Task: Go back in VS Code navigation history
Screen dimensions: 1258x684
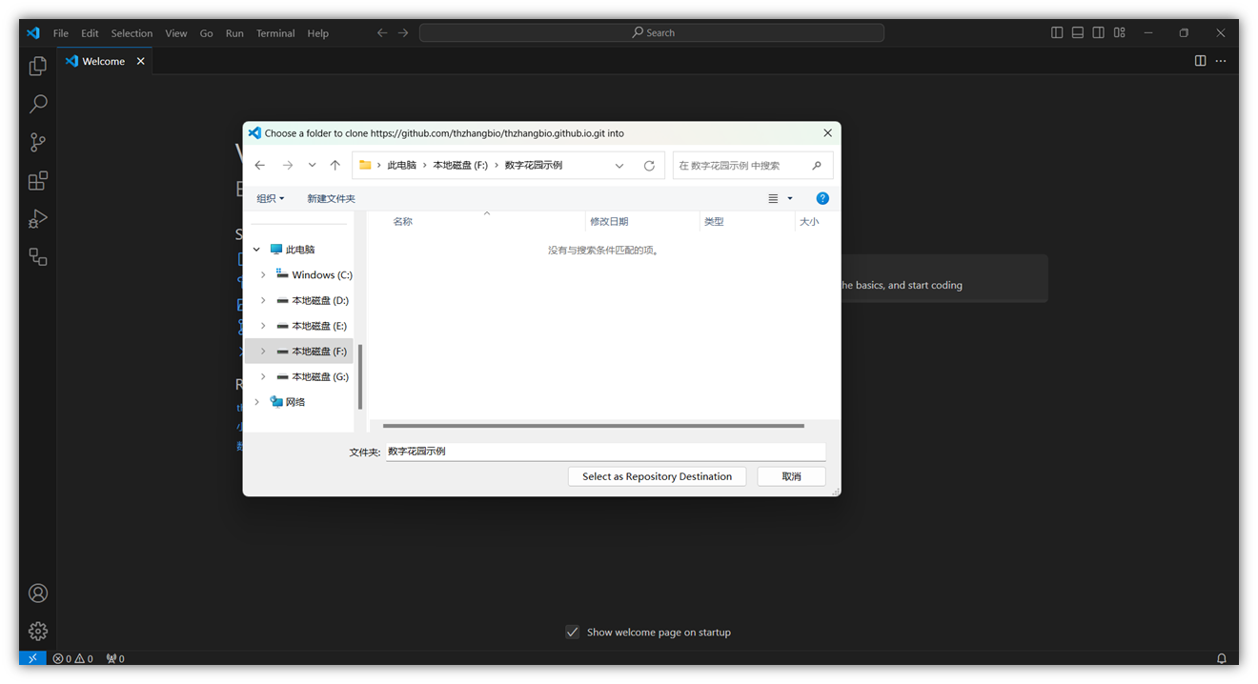Action: pyautogui.click(x=382, y=32)
